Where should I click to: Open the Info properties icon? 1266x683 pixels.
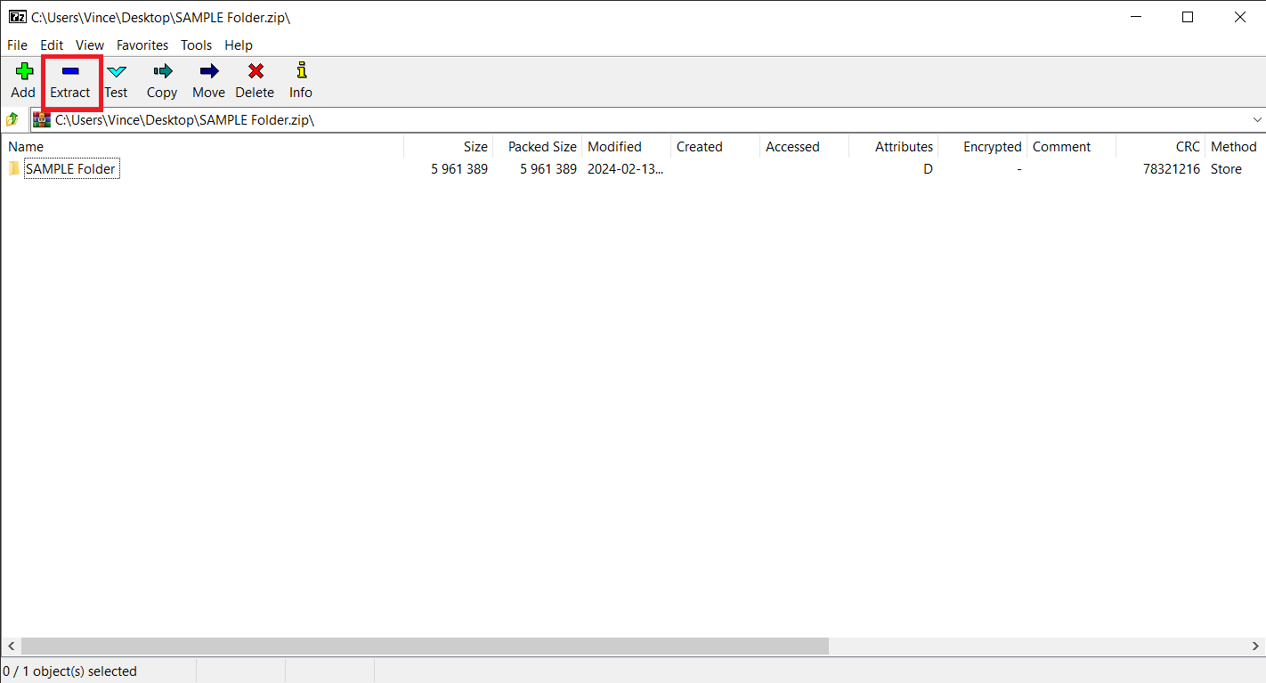(301, 71)
